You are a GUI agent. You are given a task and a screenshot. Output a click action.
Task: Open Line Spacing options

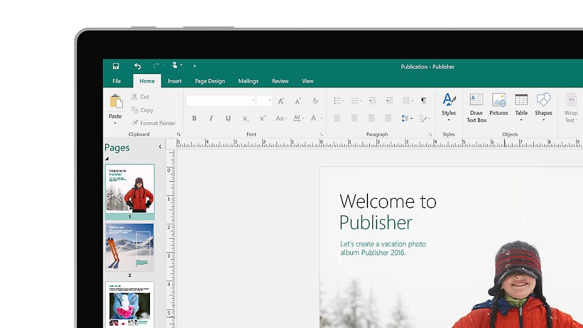tap(406, 118)
